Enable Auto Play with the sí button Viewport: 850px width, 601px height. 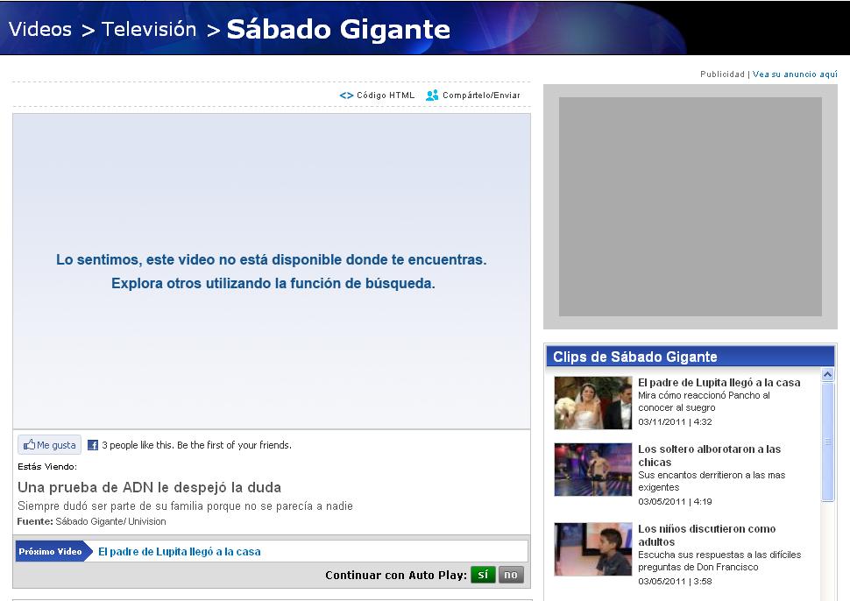[483, 575]
